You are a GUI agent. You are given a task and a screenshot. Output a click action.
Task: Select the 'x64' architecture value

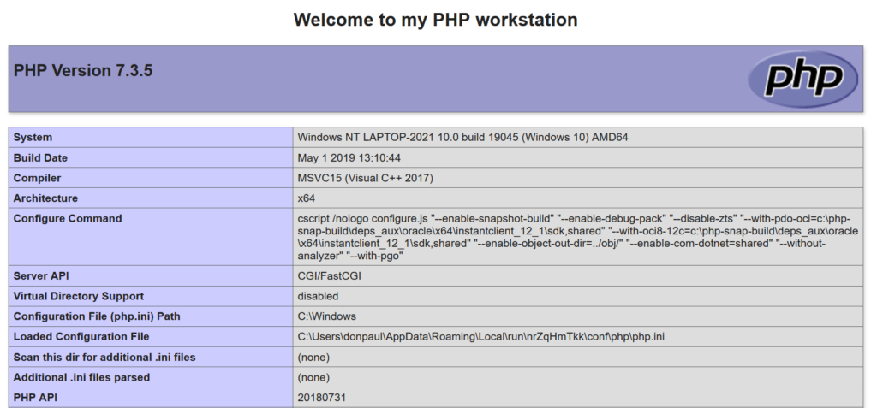(306, 198)
